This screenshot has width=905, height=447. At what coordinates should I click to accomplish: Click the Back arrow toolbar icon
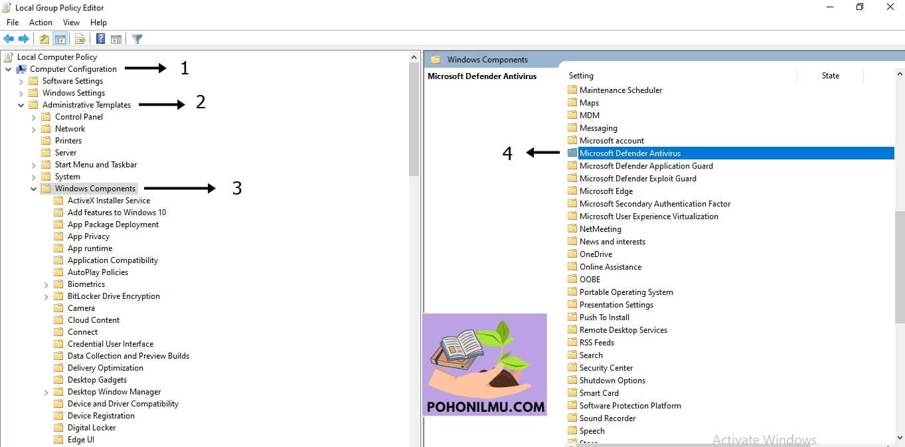9,39
